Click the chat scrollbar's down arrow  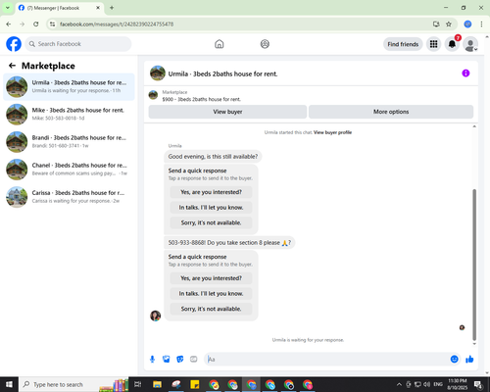point(474,344)
